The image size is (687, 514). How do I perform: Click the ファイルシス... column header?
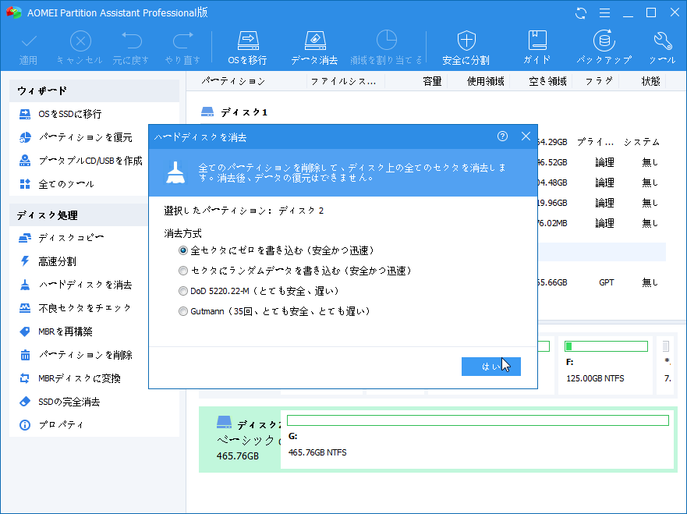[343, 81]
